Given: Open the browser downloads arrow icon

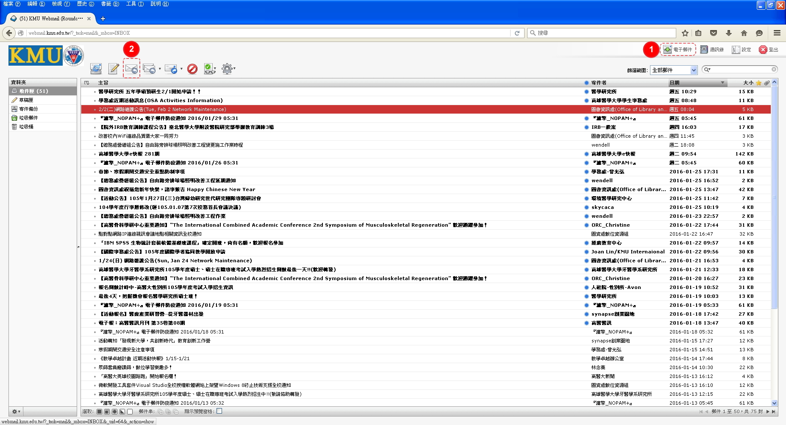Looking at the screenshot, I should point(729,33).
